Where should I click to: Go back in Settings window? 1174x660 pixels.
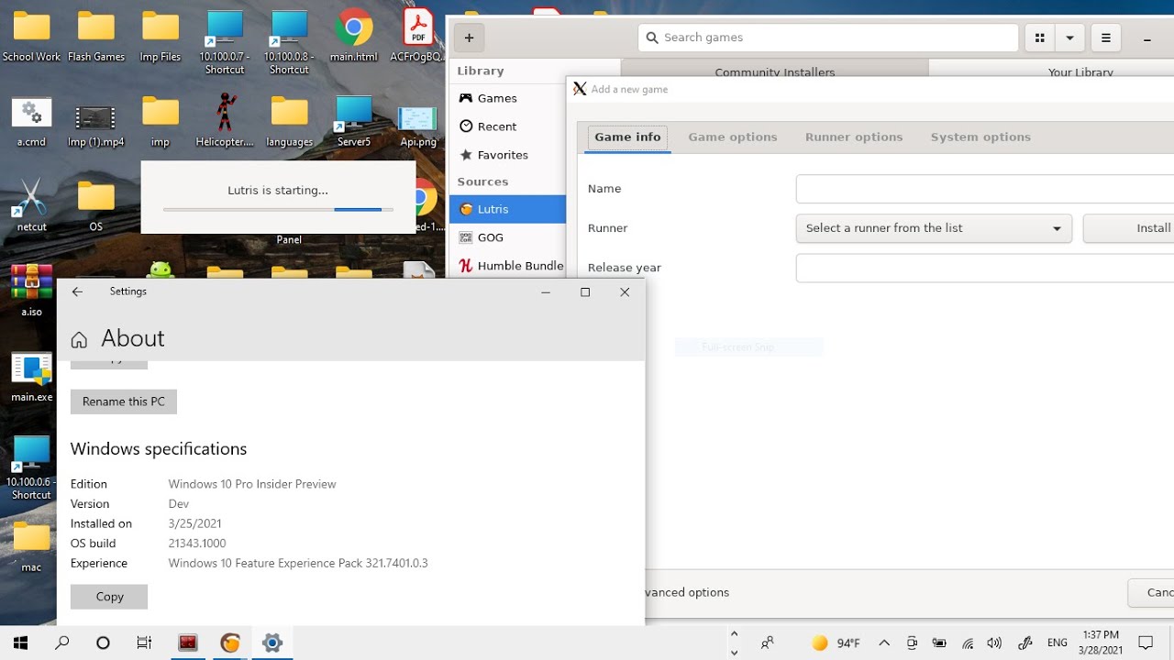(x=77, y=291)
